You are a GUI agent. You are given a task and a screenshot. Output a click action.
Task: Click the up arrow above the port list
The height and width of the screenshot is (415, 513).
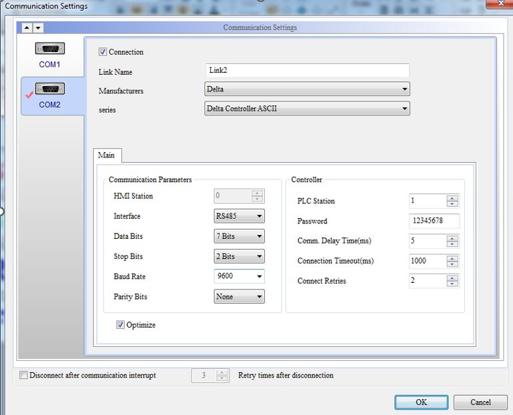point(27,27)
